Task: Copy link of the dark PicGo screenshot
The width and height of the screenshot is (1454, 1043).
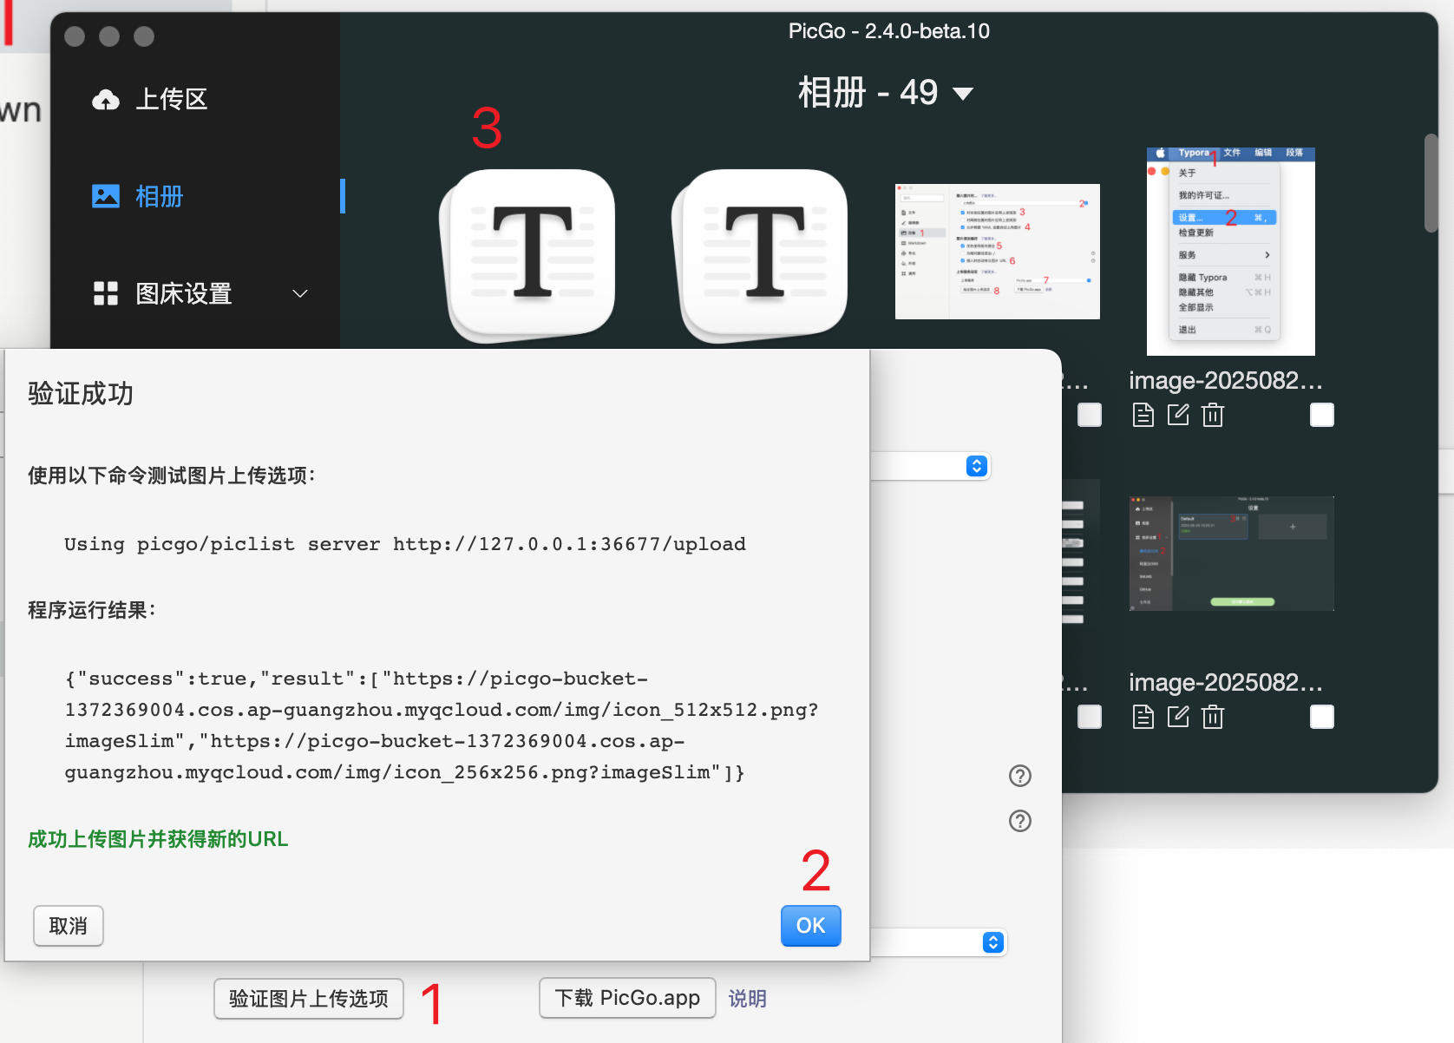Action: (1143, 717)
